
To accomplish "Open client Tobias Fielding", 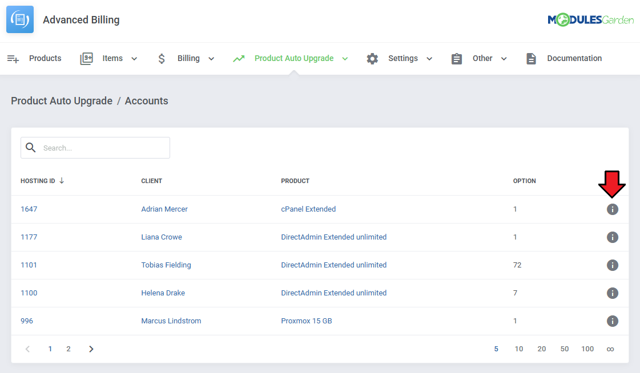I will coord(166,265).
